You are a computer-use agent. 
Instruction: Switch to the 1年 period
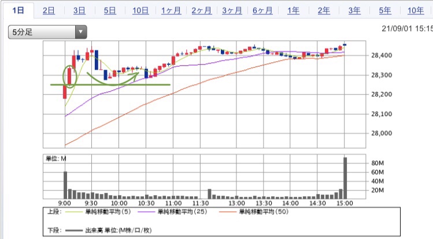click(x=293, y=10)
